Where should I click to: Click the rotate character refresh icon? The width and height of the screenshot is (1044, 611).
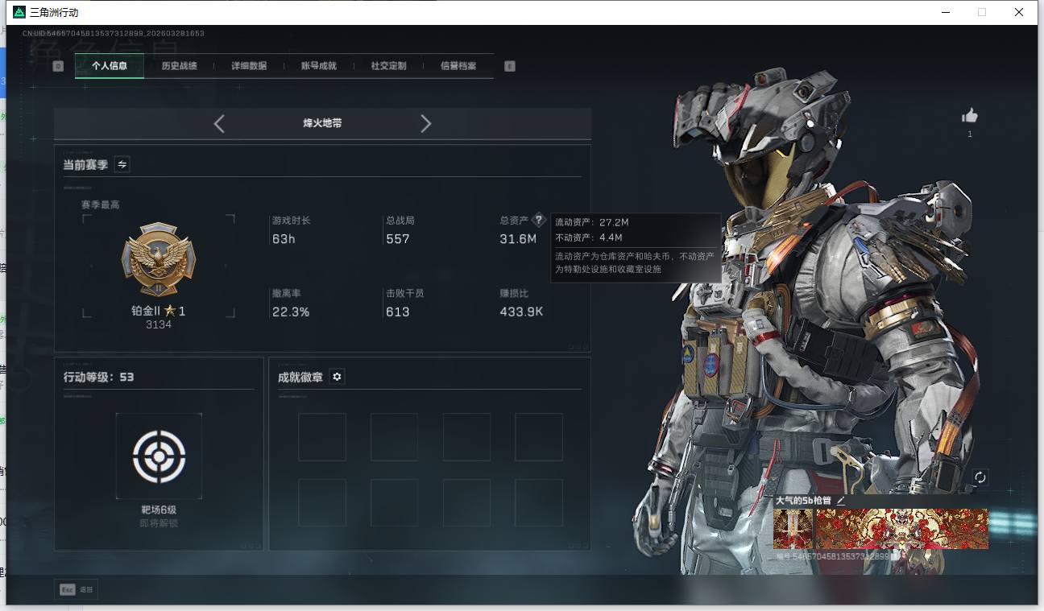980,477
